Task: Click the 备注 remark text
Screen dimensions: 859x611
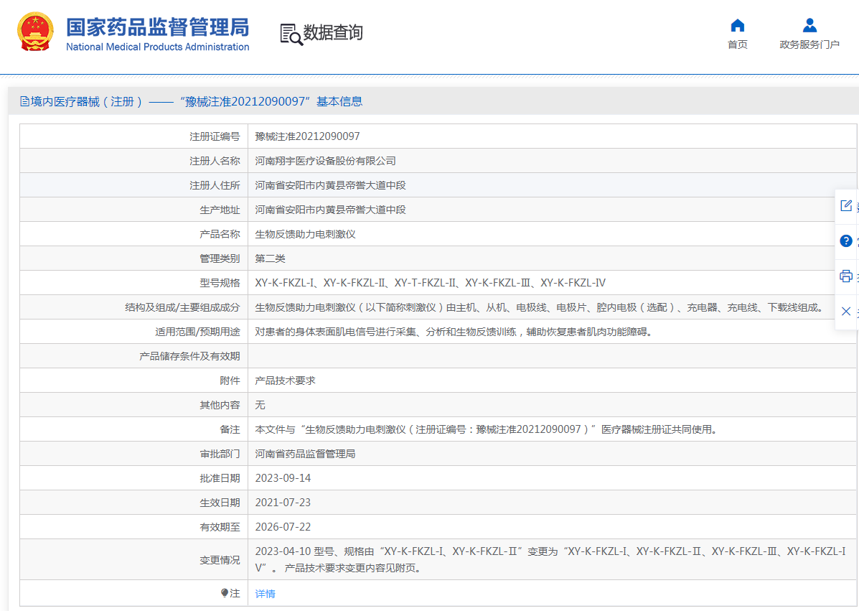Action: pos(487,429)
